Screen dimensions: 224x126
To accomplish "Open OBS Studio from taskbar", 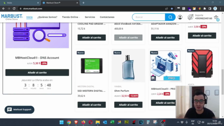I will [162, 122].
